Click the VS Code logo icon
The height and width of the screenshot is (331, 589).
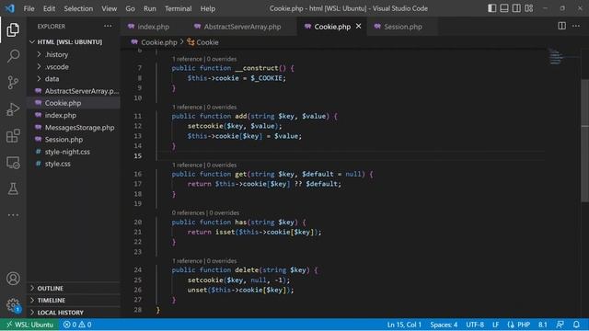pos(10,8)
